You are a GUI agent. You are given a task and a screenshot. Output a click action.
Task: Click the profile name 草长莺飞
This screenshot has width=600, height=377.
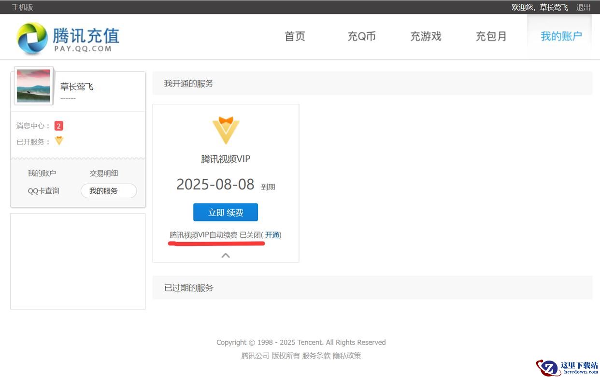click(x=77, y=87)
